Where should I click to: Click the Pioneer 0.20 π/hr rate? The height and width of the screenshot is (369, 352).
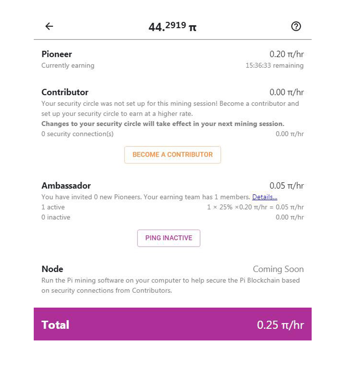286,54
